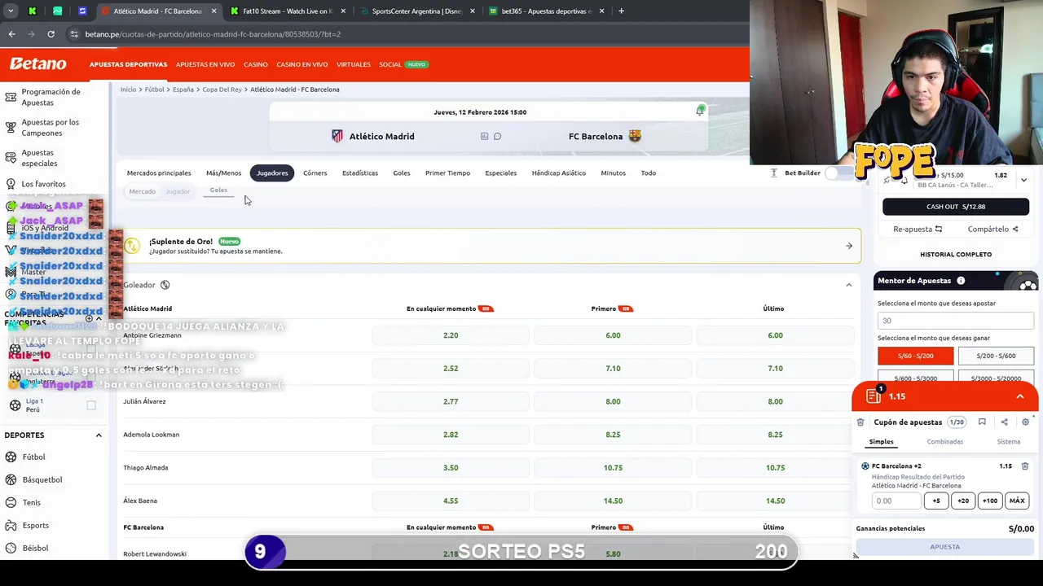Click FC Barcelona crest icon
Image resolution: width=1043 pixels, height=586 pixels.
pyautogui.click(x=635, y=136)
